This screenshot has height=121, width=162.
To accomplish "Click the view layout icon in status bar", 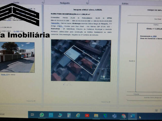I will 156,110.
